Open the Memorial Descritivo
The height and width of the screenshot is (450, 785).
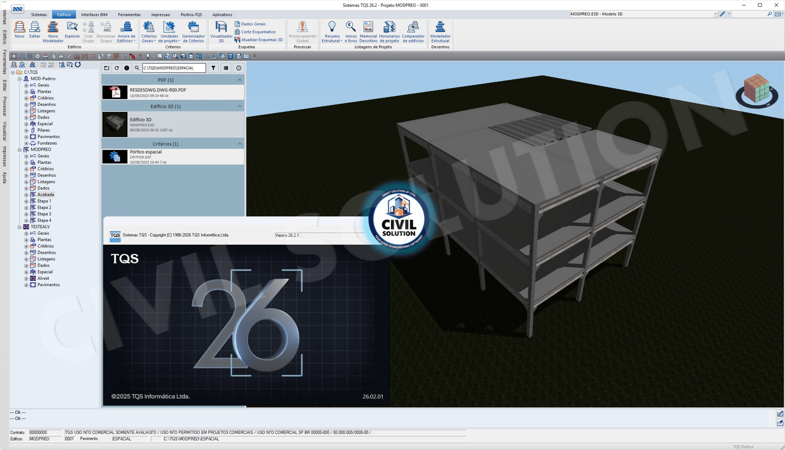(x=368, y=32)
